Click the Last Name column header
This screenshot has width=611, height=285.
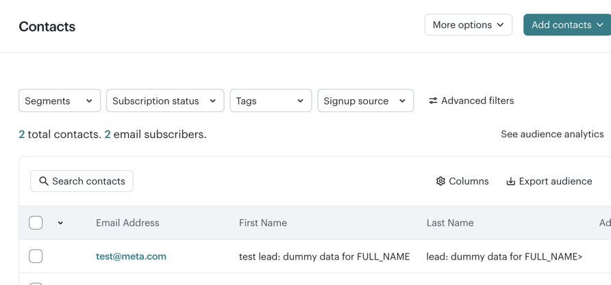click(450, 223)
